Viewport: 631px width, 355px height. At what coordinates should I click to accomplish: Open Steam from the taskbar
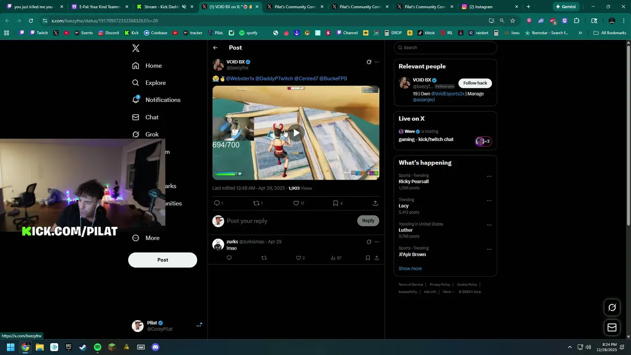(83, 347)
